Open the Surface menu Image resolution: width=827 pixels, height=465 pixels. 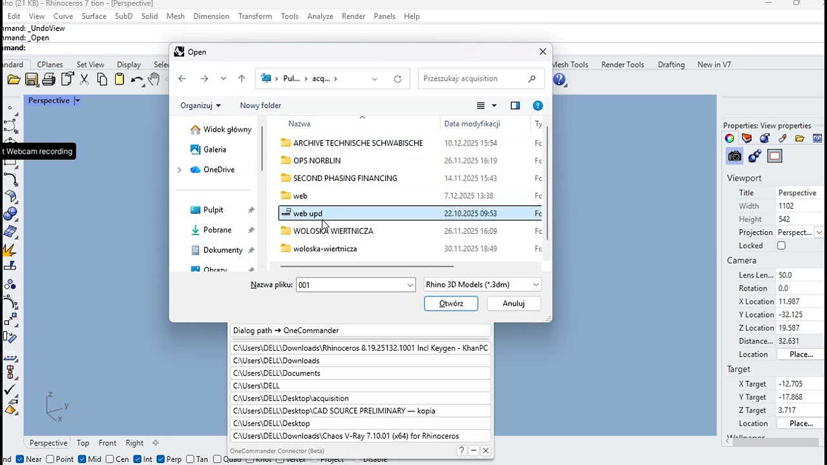click(x=94, y=16)
